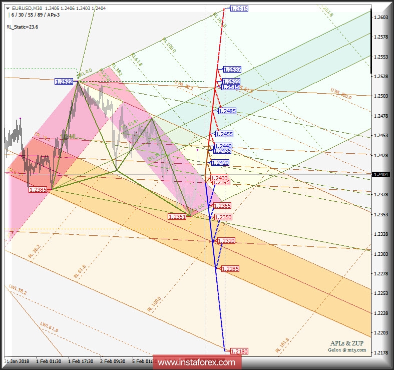
Task: Click the Gelox @ mt5.com credit text
Action: [x=347, y=349]
